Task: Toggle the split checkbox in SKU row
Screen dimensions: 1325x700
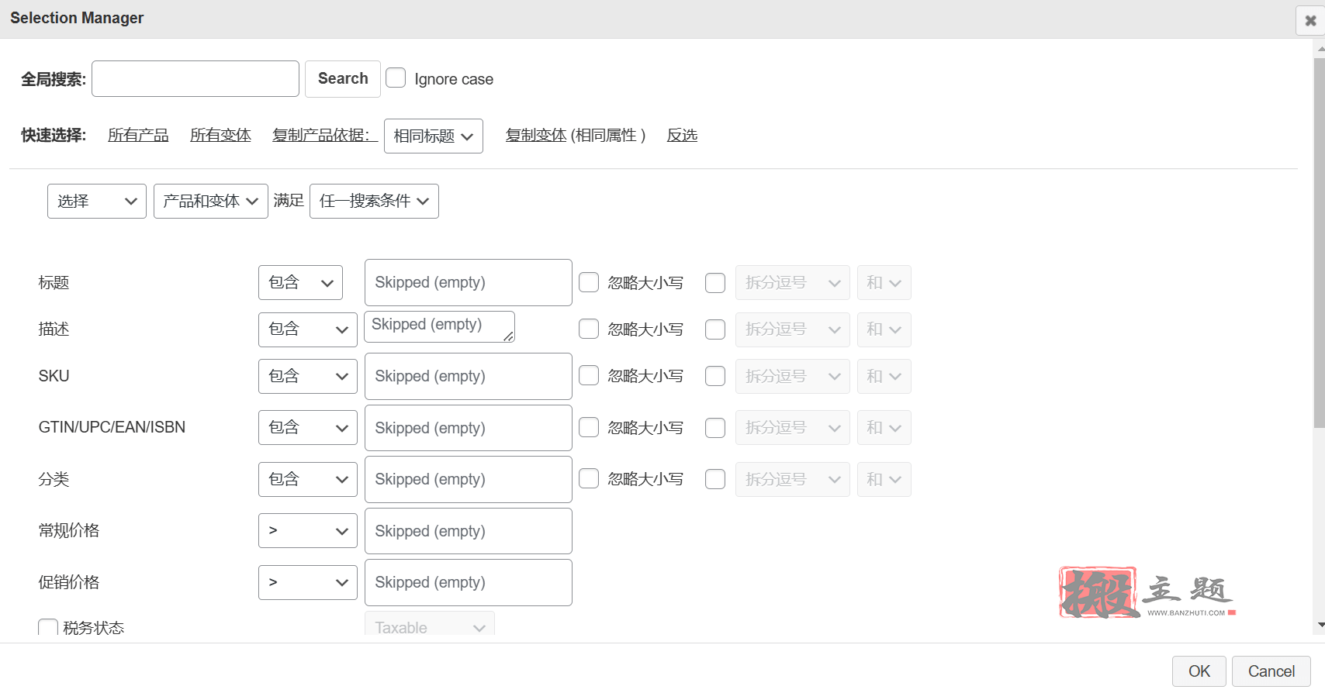Action: 715,376
